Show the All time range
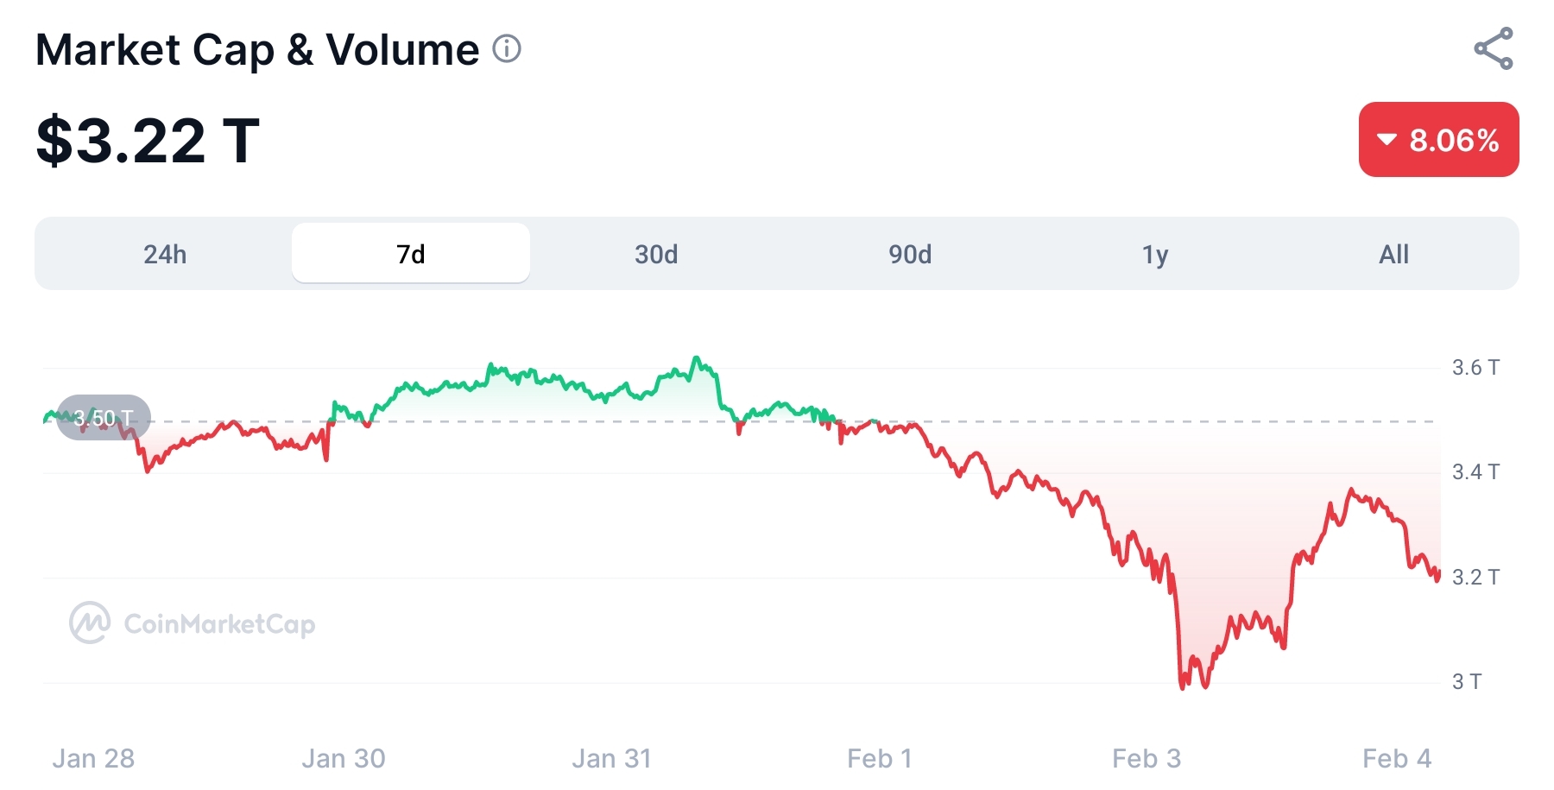 point(1393,254)
